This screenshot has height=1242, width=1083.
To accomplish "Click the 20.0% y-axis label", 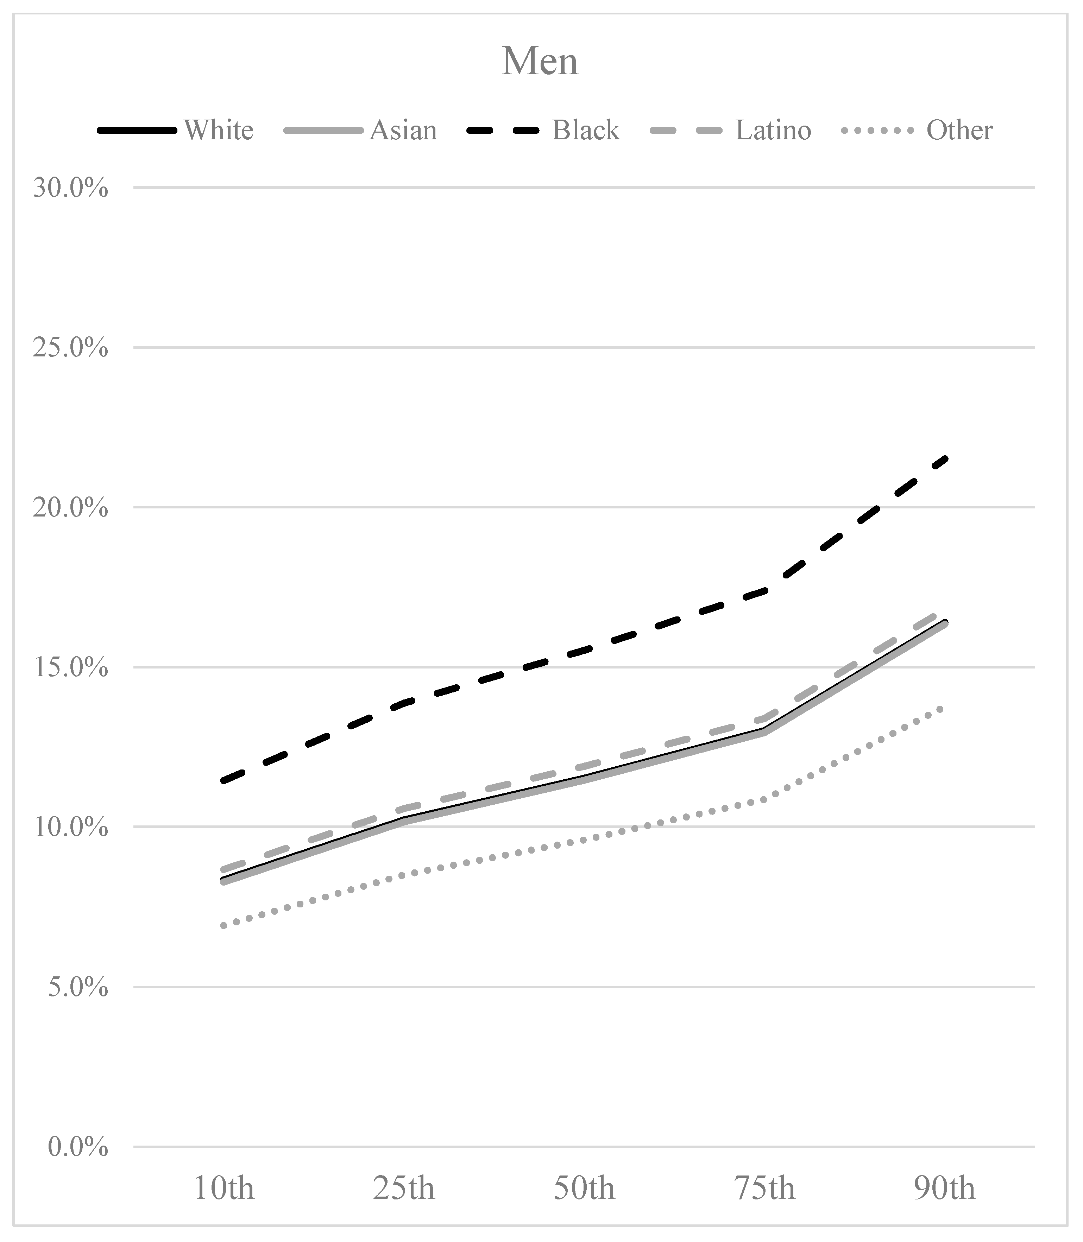I will tap(71, 508).
